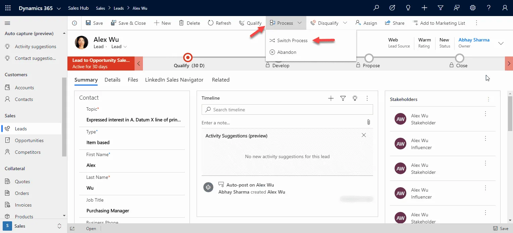Open the area switcher next to Sales at bottom left
Screen dimensions: 513x233
tap(59, 226)
